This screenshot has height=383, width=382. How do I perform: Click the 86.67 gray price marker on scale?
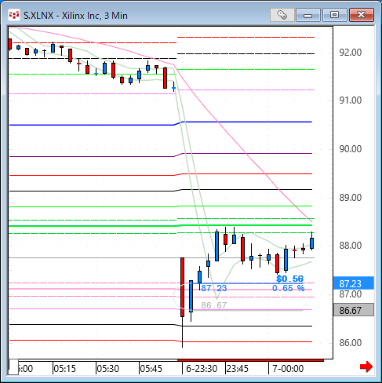(x=354, y=310)
